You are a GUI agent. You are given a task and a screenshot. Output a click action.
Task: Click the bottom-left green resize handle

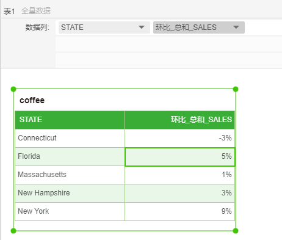click(13, 231)
